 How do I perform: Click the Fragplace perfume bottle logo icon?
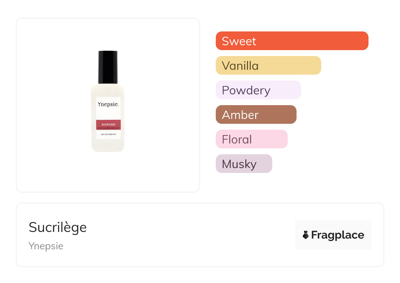(x=306, y=235)
